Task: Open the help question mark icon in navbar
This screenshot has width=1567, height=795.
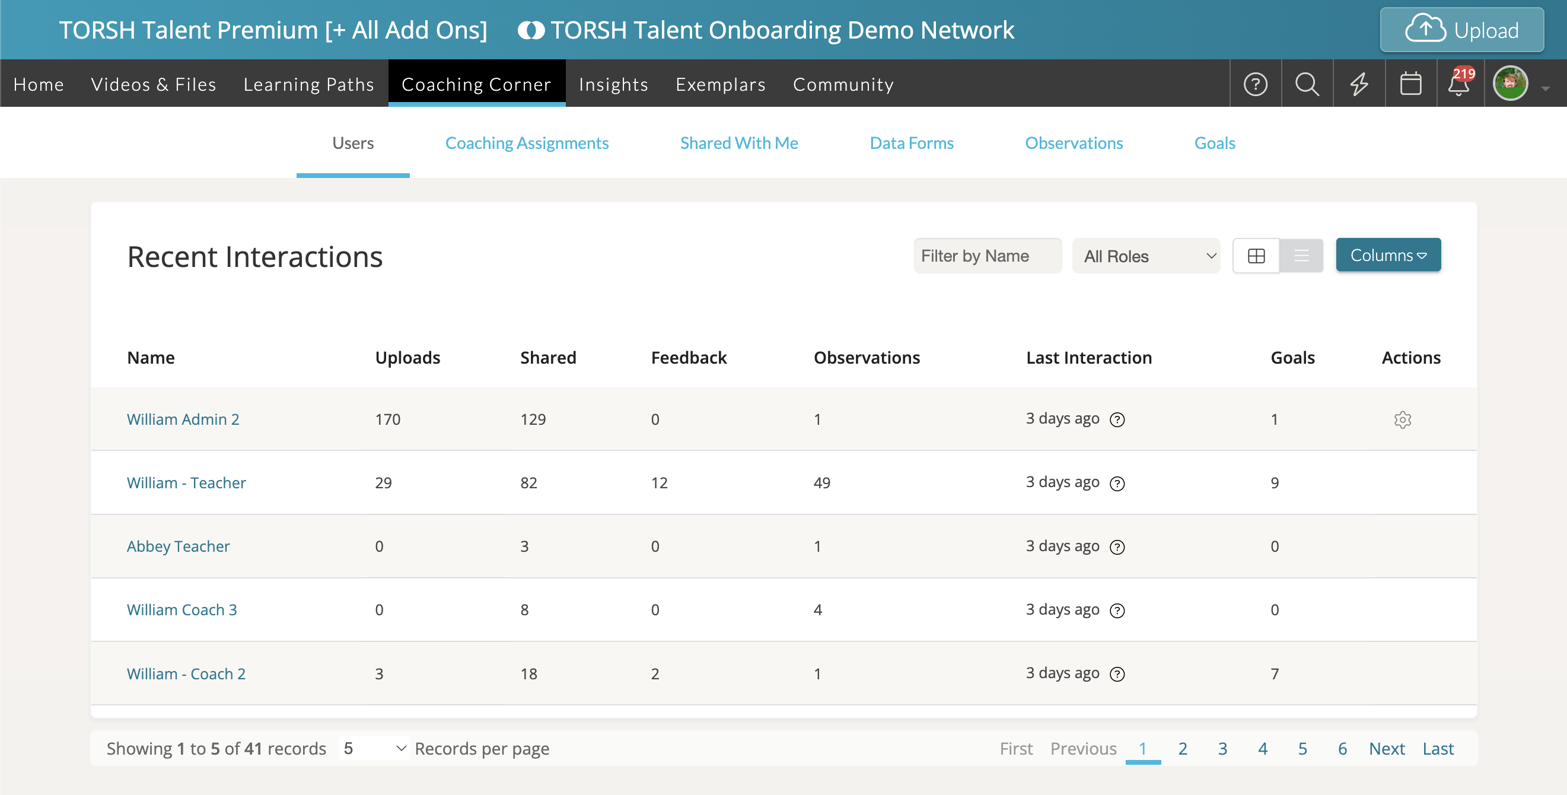Action: [x=1255, y=84]
